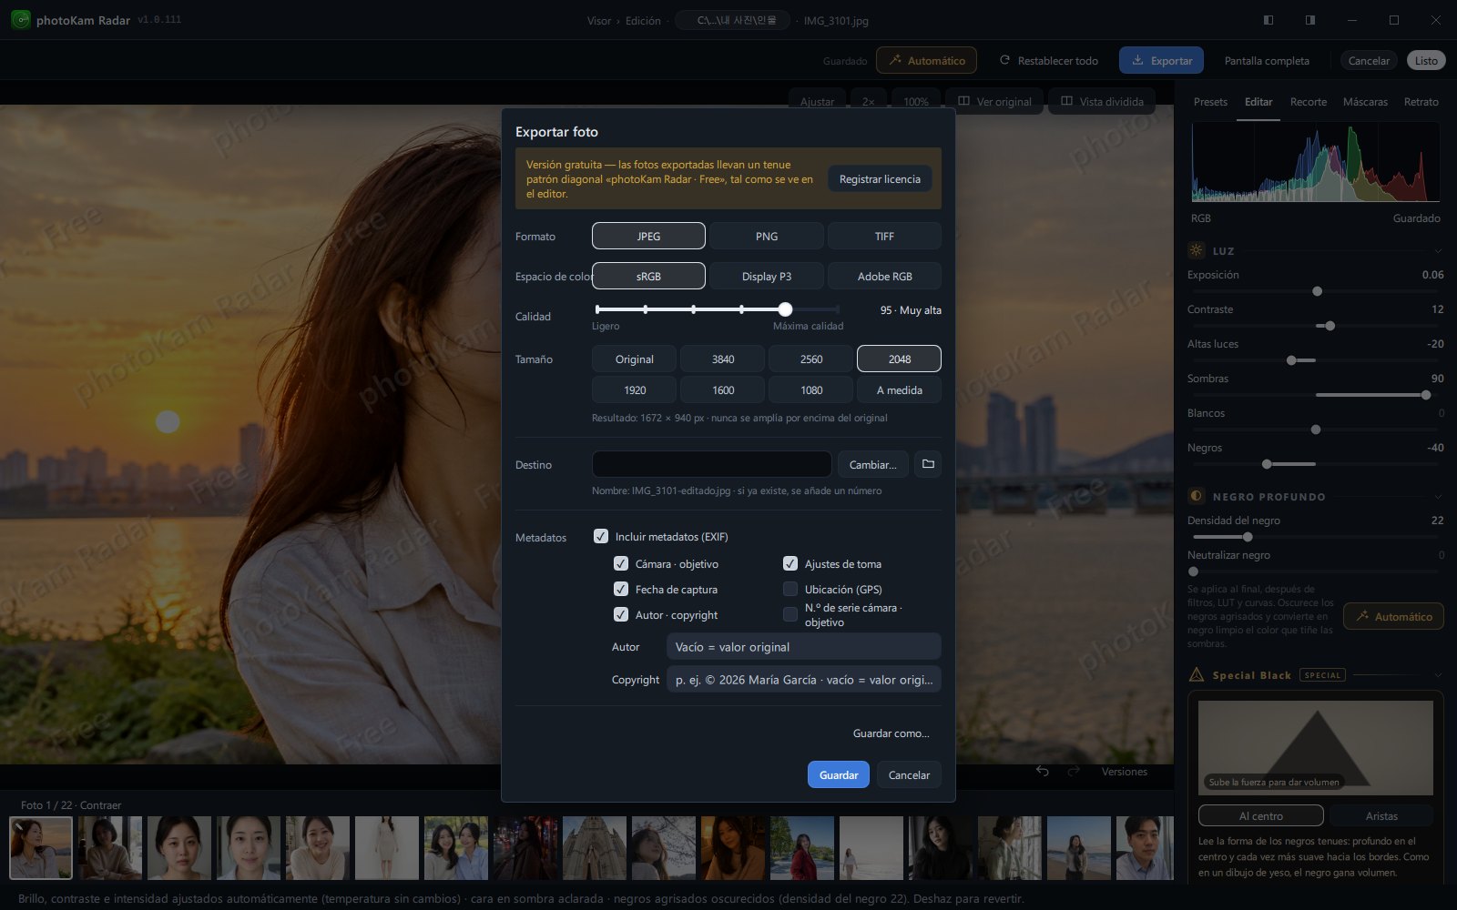The width and height of the screenshot is (1457, 910).
Task: Click the undo arrow icon near Versiones
Action: (x=1043, y=771)
